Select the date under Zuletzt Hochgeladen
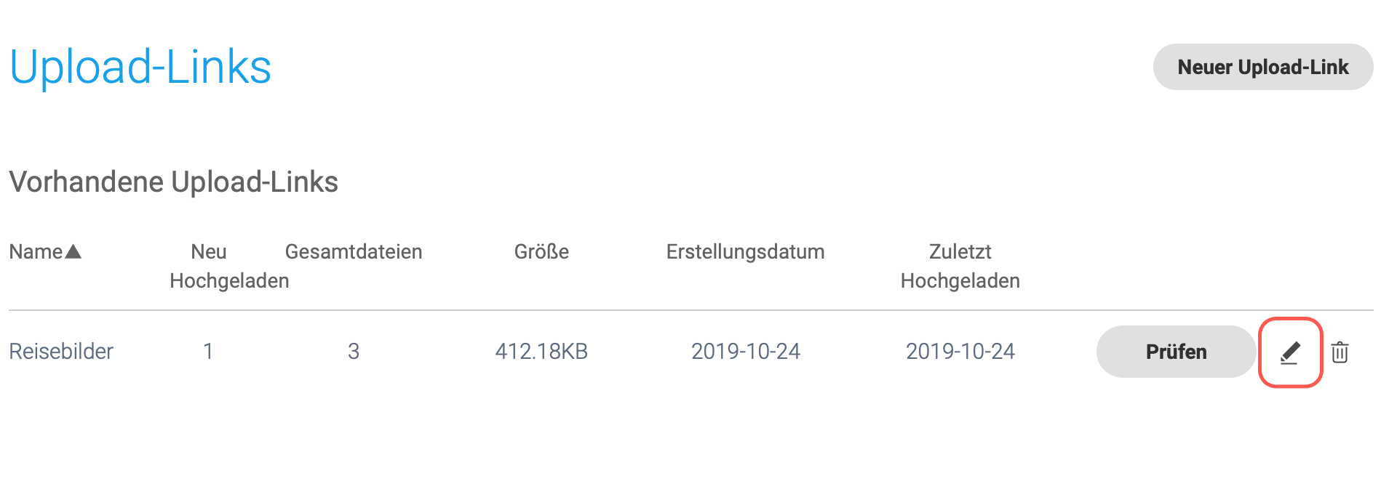Image resolution: width=1397 pixels, height=478 pixels. tap(960, 352)
